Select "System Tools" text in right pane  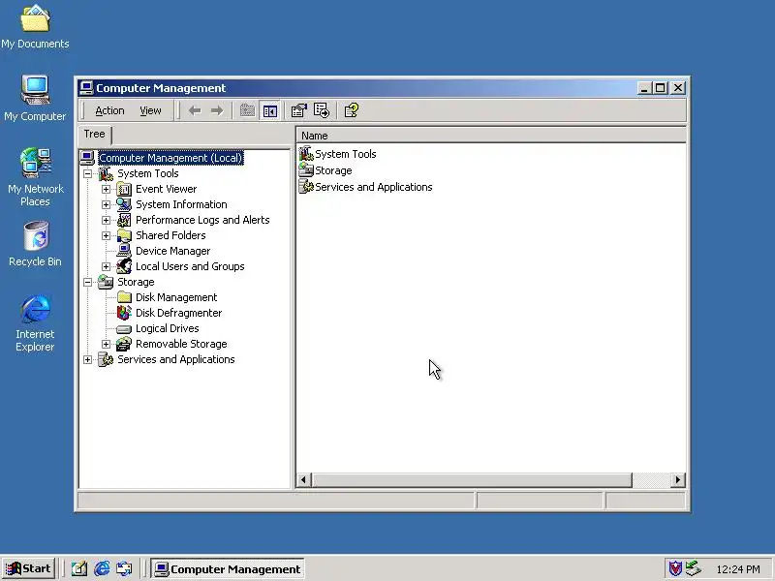tap(346, 154)
